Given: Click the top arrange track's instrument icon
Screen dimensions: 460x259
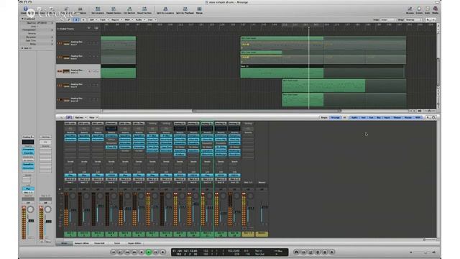Looking at the screenshot, I should 66,43.
